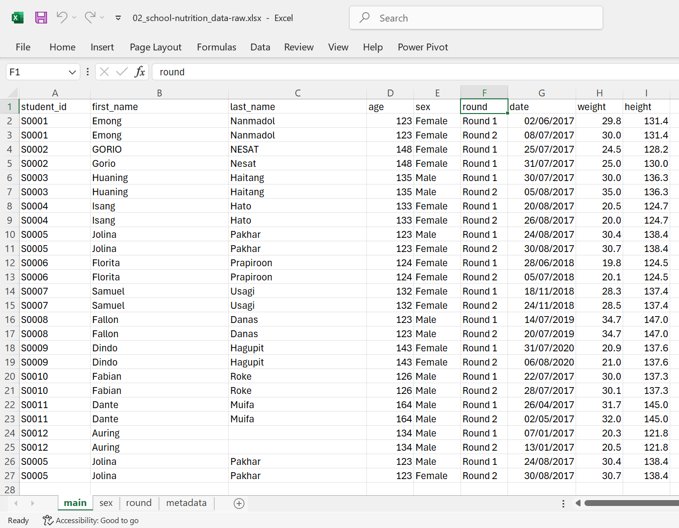Screen dimensions: 679x528
Task: Open the Power Pivot tab
Action: click(423, 47)
